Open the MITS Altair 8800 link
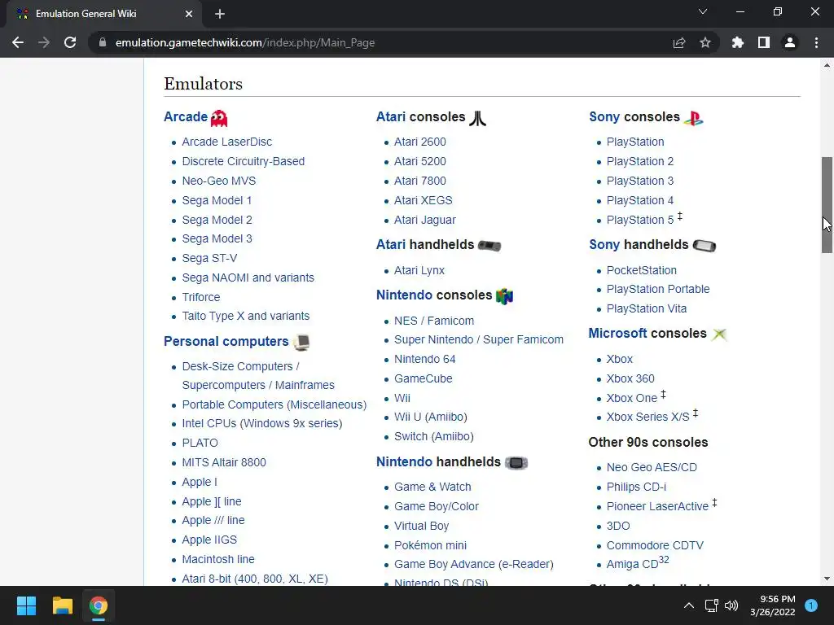This screenshot has height=625, width=834. click(x=224, y=462)
